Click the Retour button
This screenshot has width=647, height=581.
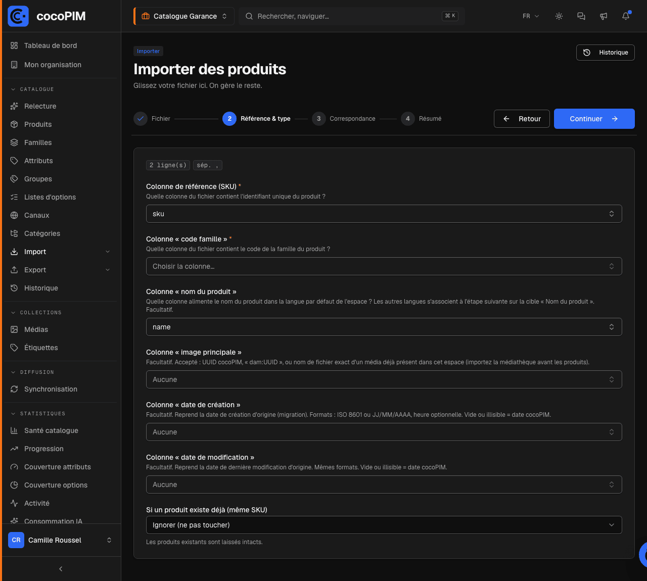[x=522, y=119]
